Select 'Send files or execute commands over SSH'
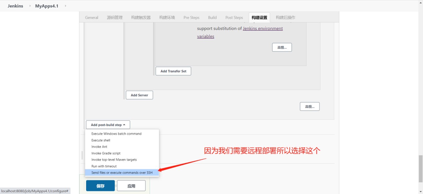423x194 pixels. (x=122, y=172)
